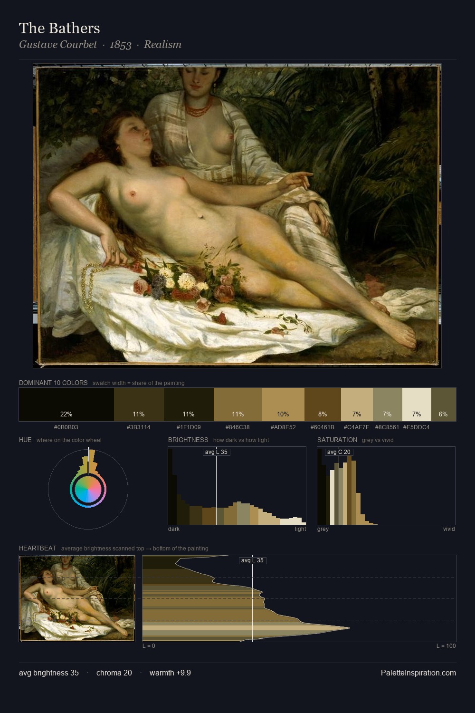Select the 6% olive swatch at end

pyautogui.click(x=444, y=405)
